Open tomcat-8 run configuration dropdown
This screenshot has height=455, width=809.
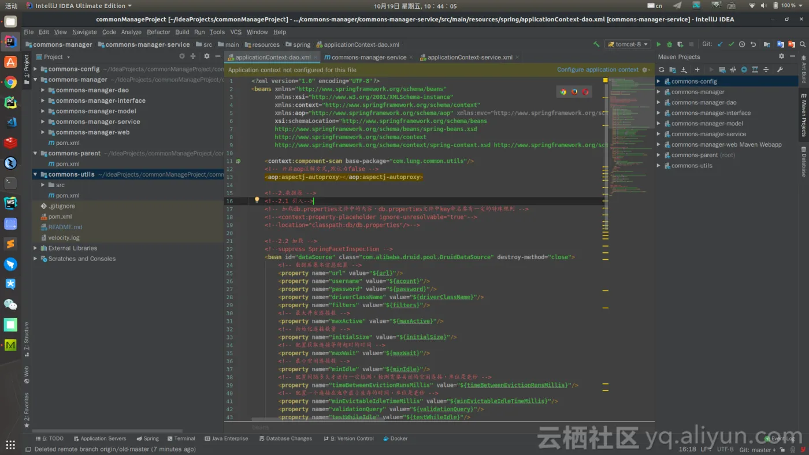tap(628, 44)
